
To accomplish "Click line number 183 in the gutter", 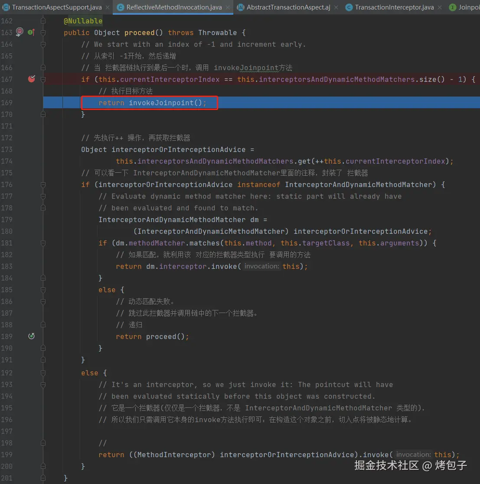I will pyautogui.click(x=7, y=266).
